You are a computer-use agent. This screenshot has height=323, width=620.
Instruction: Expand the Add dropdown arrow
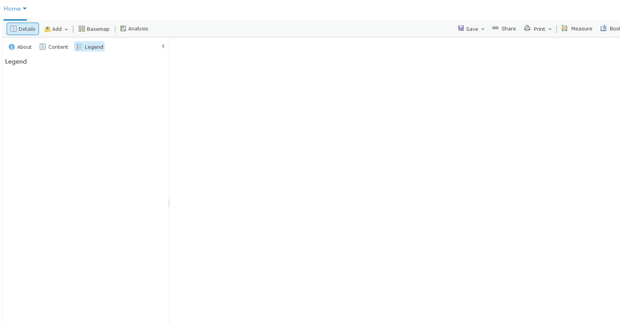66,29
